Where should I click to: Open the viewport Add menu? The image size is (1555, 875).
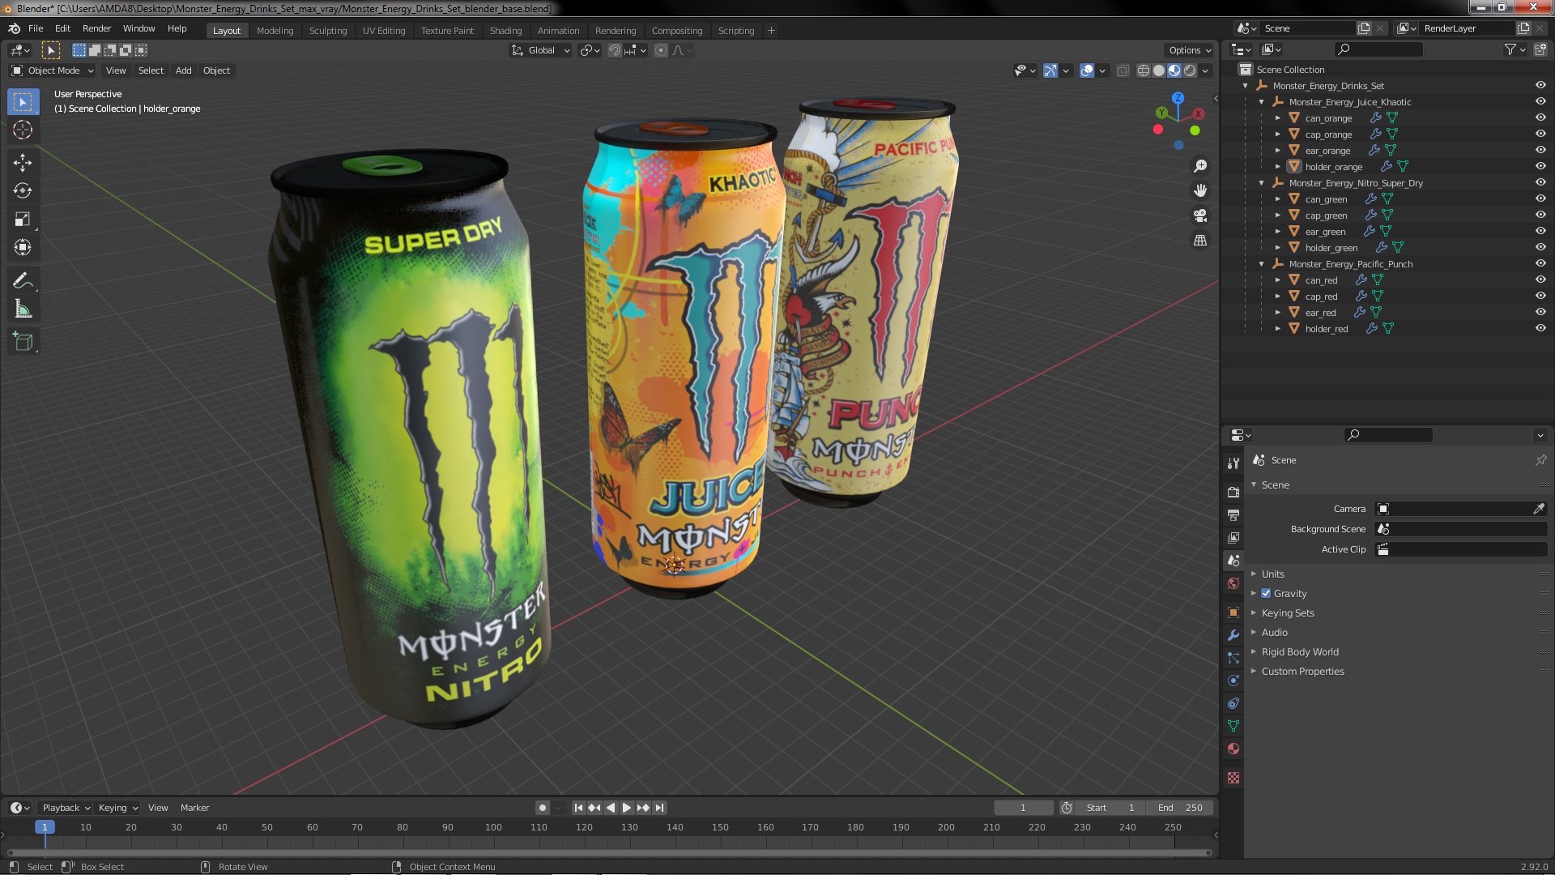tap(184, 70)
